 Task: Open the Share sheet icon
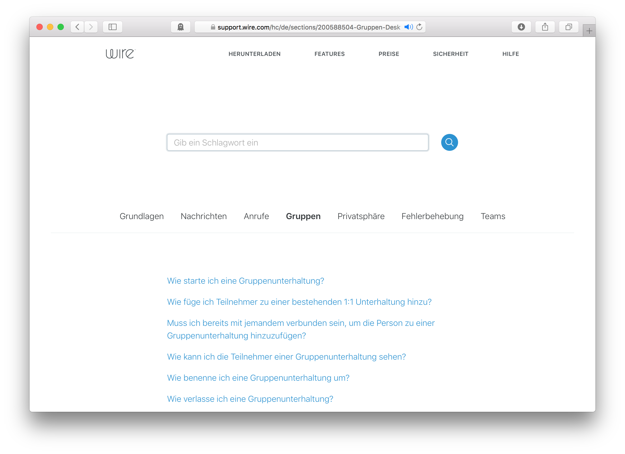[545, 27]
